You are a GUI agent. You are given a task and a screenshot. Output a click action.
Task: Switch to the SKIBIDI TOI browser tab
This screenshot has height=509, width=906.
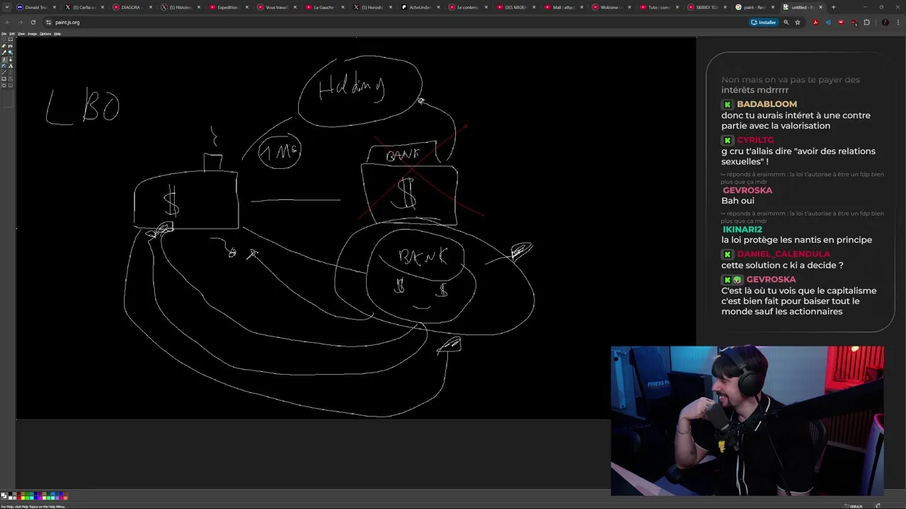[x=706, y=7]
